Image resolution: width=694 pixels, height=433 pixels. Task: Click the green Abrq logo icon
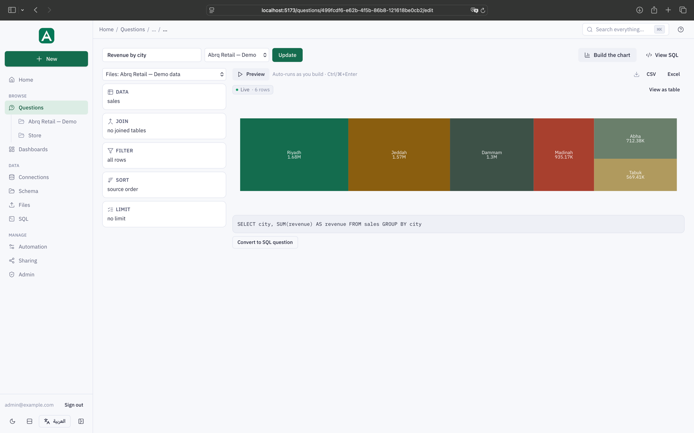click(x=46, y=36)
